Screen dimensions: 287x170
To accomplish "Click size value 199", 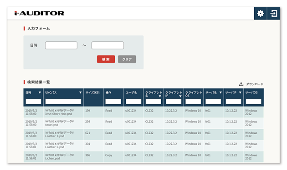I will tap(87, 111).
